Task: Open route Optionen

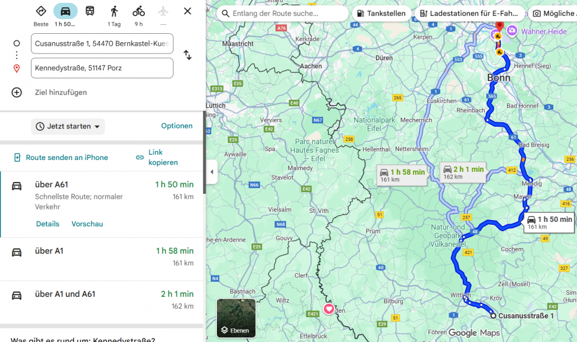Action: click(177, 126)
